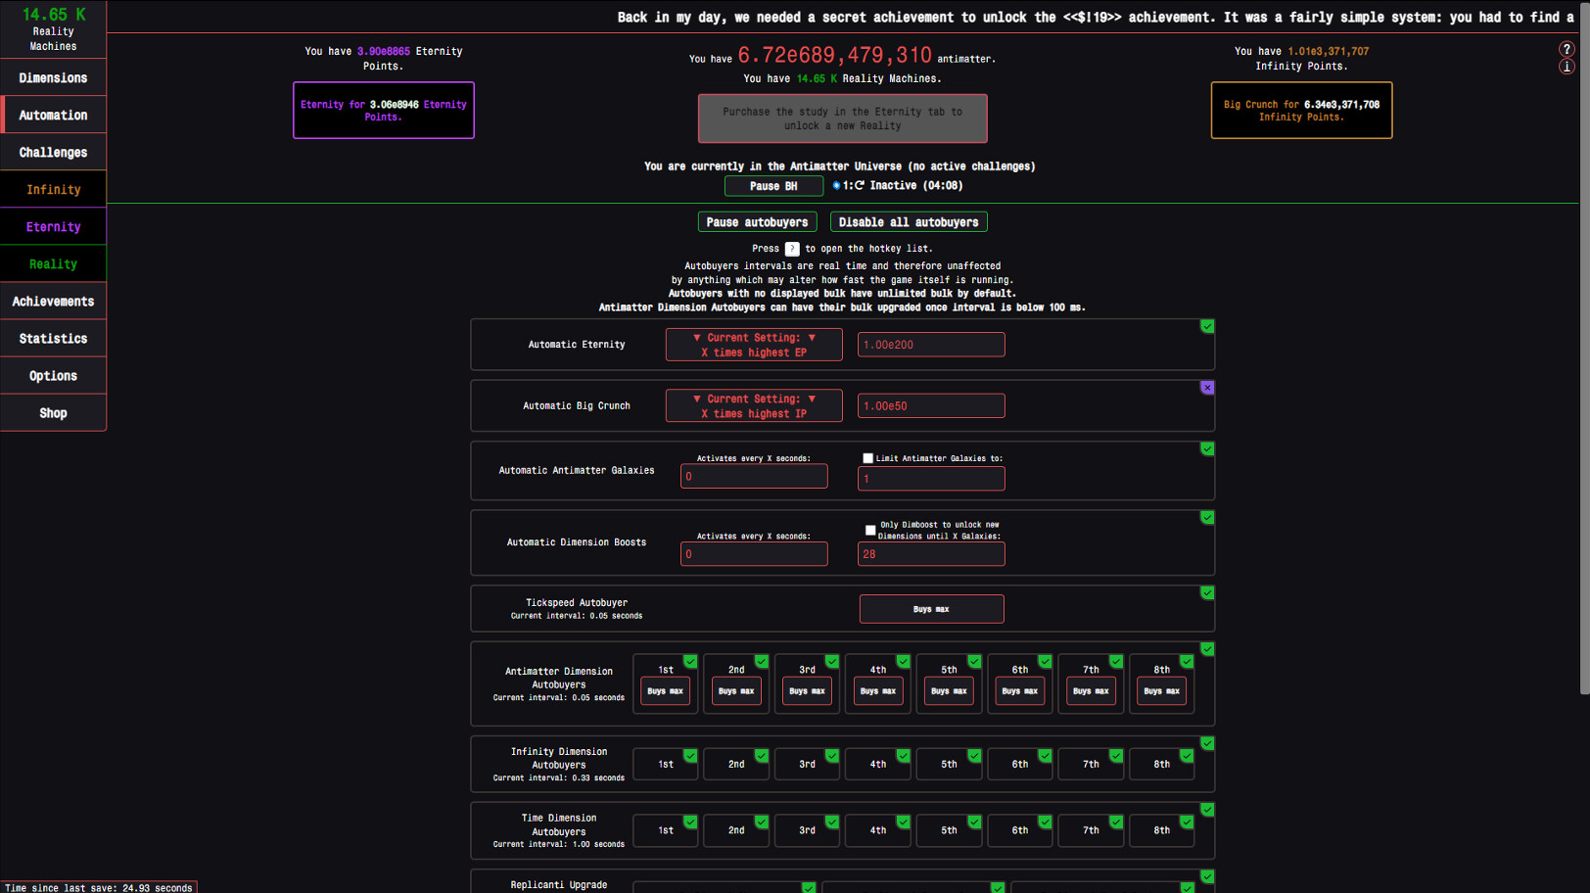Click the purple X toggle on Automatic Big Crunch
The height and width of the screenshot is (893, 1590).
click(1207, 388)
